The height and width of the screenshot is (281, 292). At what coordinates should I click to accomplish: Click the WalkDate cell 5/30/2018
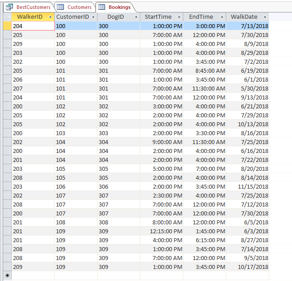pyautogui.click(x=247, y=88)
